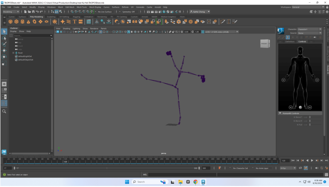Toggle the timeline audio mute icon
Viewport: 329px width, 187px height.
pos(316,168)
